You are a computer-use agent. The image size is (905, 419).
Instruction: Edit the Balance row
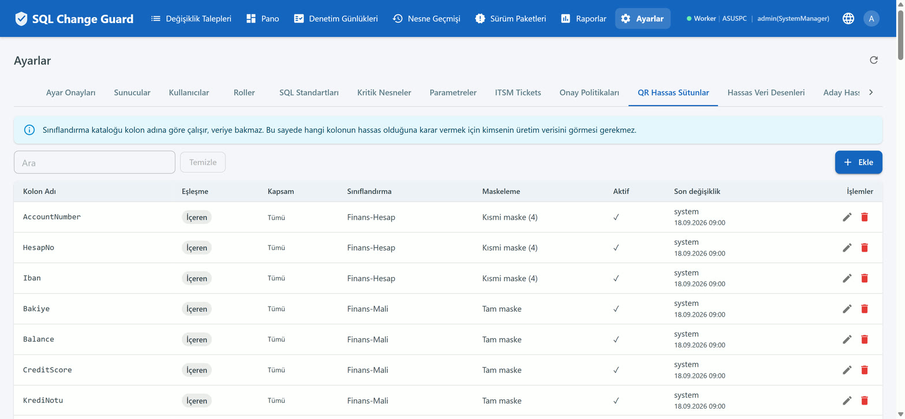click(847, 339)
